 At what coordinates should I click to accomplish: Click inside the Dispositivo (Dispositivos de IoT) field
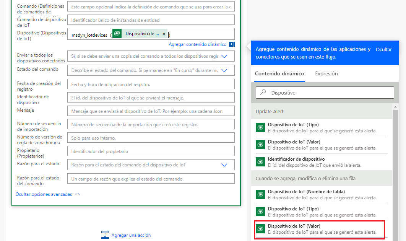tap(151, 34)
